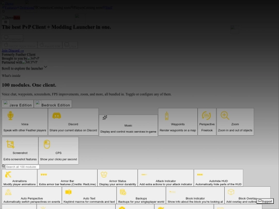Click 'Keybind macros for commands and text'
Image resolution: width=279 pixels, height=209 pixels.
click(89, 202)
